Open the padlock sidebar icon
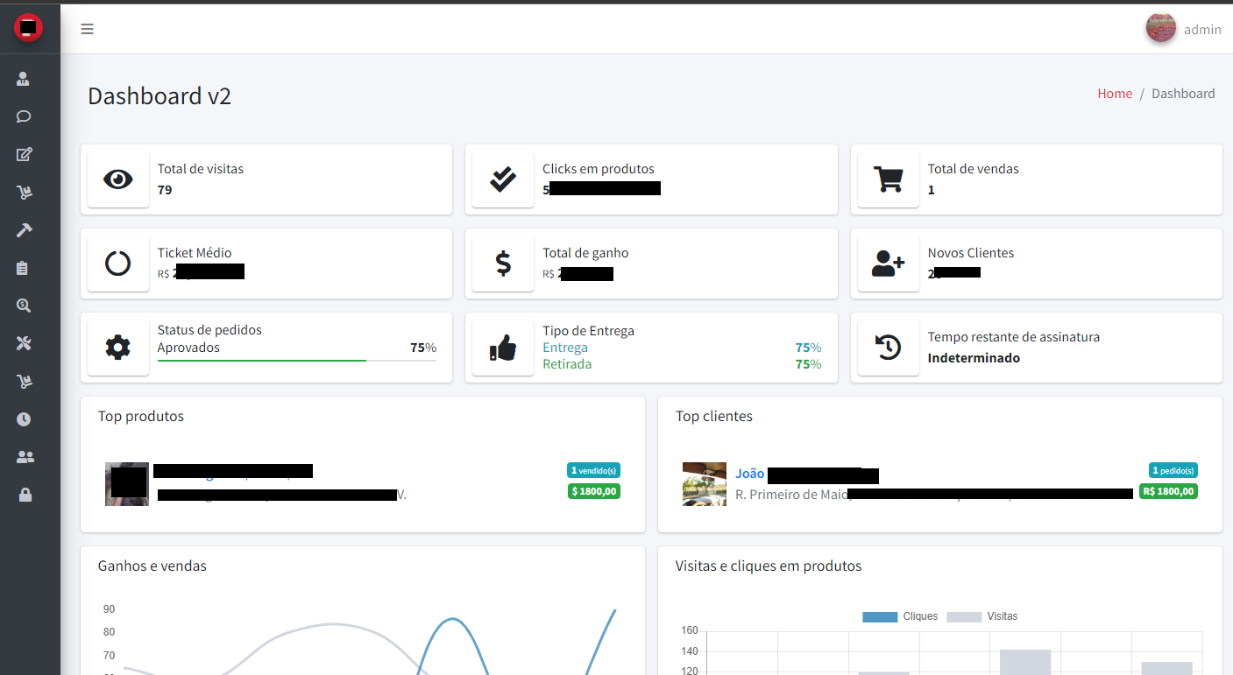 pos(25,495)
